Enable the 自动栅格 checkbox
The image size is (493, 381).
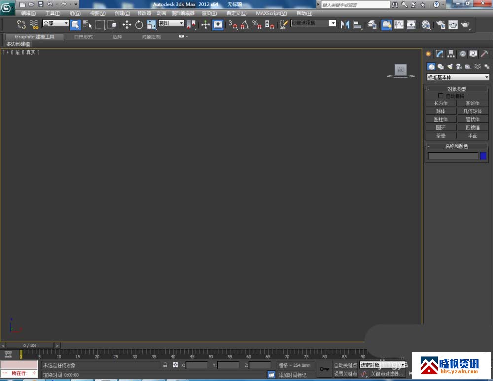[440, 95]
